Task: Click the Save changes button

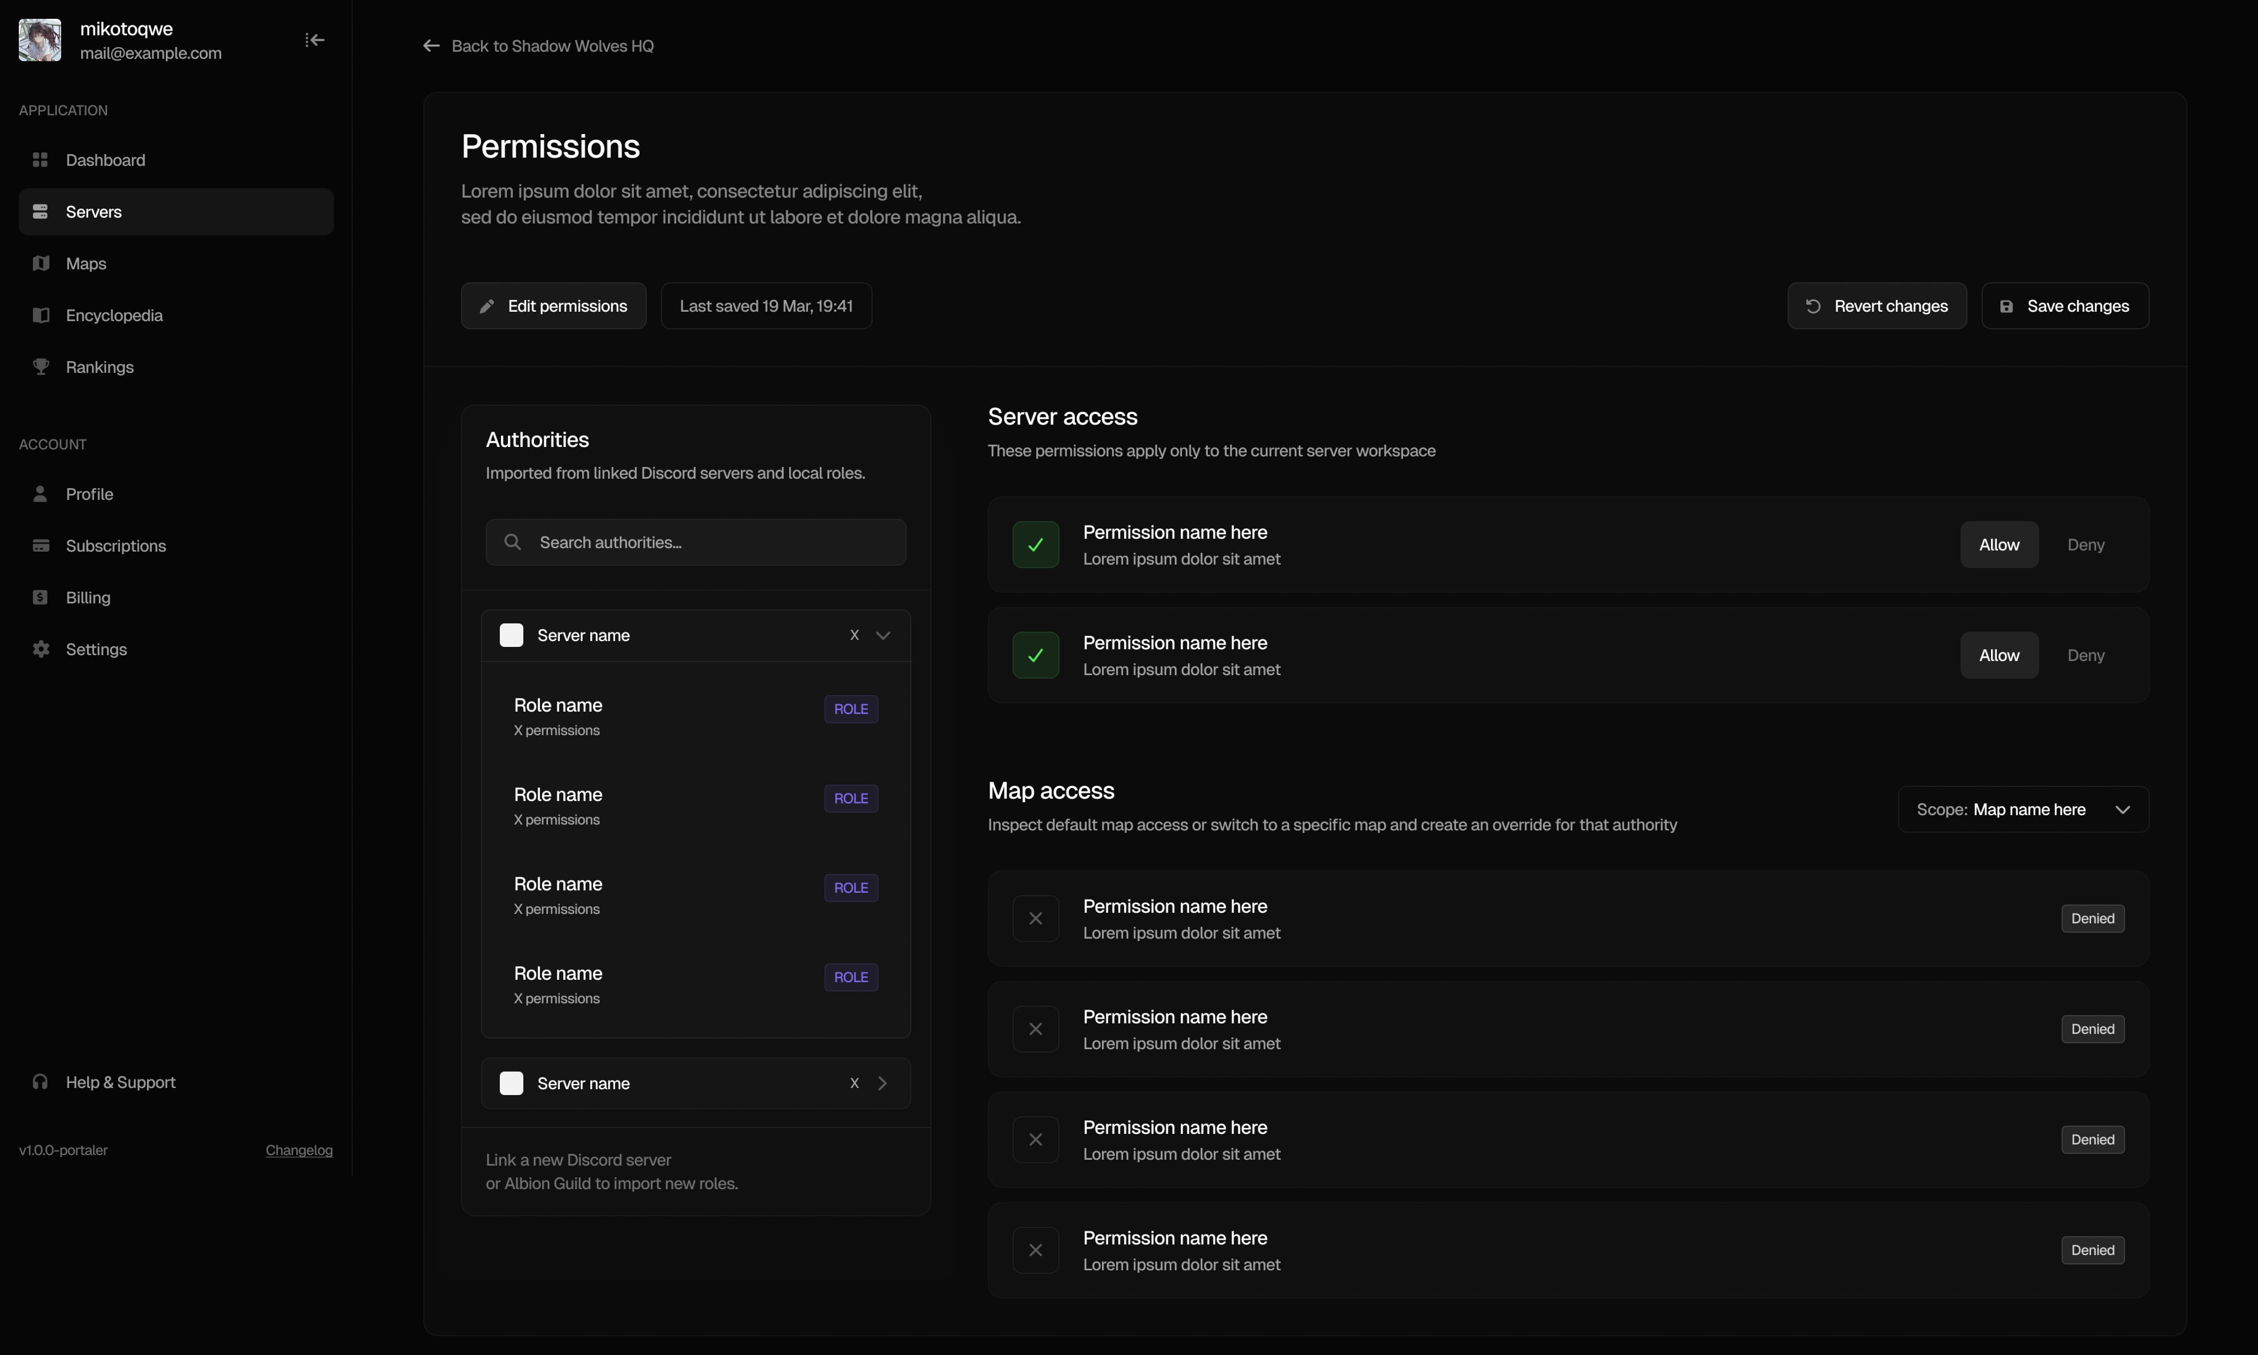Action: tap(2065, 306)
